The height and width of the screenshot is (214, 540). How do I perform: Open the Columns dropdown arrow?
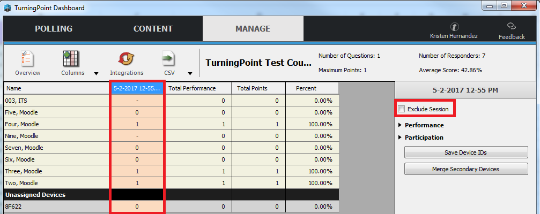pos(96,73)
